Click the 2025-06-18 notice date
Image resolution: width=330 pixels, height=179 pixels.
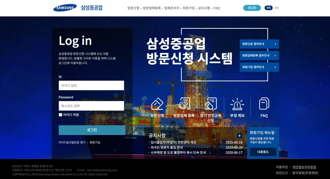[234, 142]
